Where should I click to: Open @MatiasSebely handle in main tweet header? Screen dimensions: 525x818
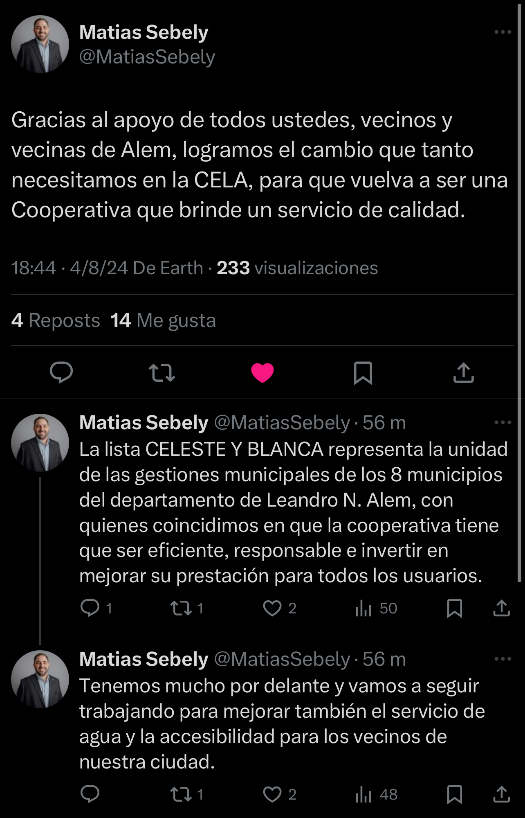[x=147, y=57]
